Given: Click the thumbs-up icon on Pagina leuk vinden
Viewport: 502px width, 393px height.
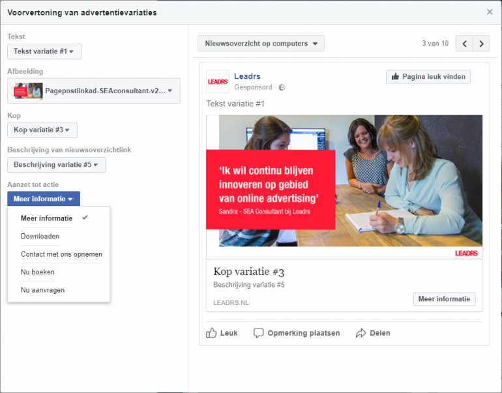Looking at the screenshot, I should [395, 76].
